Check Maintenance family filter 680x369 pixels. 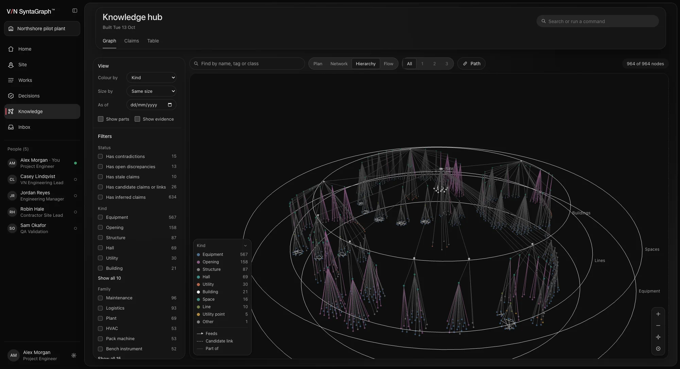click(100, 298)
